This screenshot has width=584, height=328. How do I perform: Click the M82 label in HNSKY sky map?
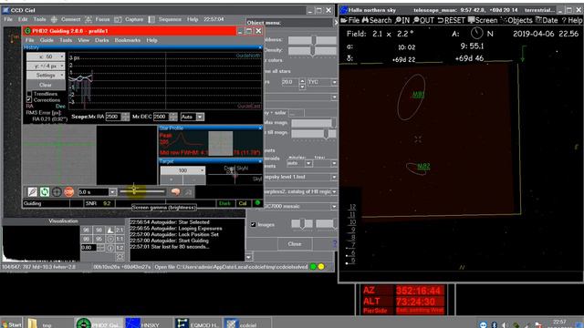pyautogui.click(x=423, y=166)
